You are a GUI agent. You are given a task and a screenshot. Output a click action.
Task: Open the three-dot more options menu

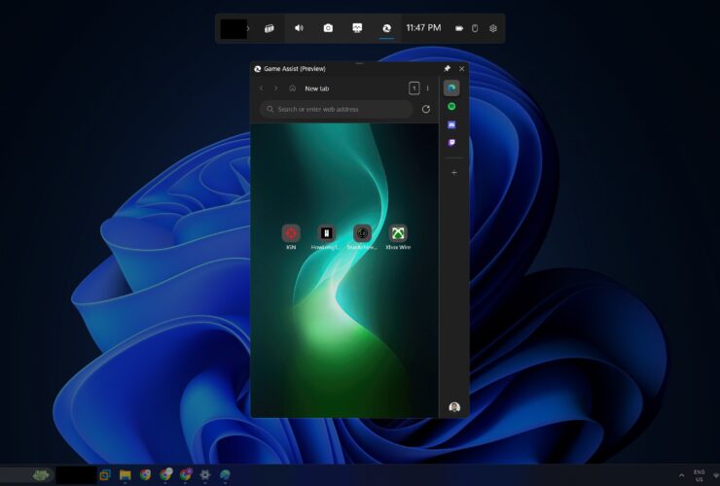427,88
